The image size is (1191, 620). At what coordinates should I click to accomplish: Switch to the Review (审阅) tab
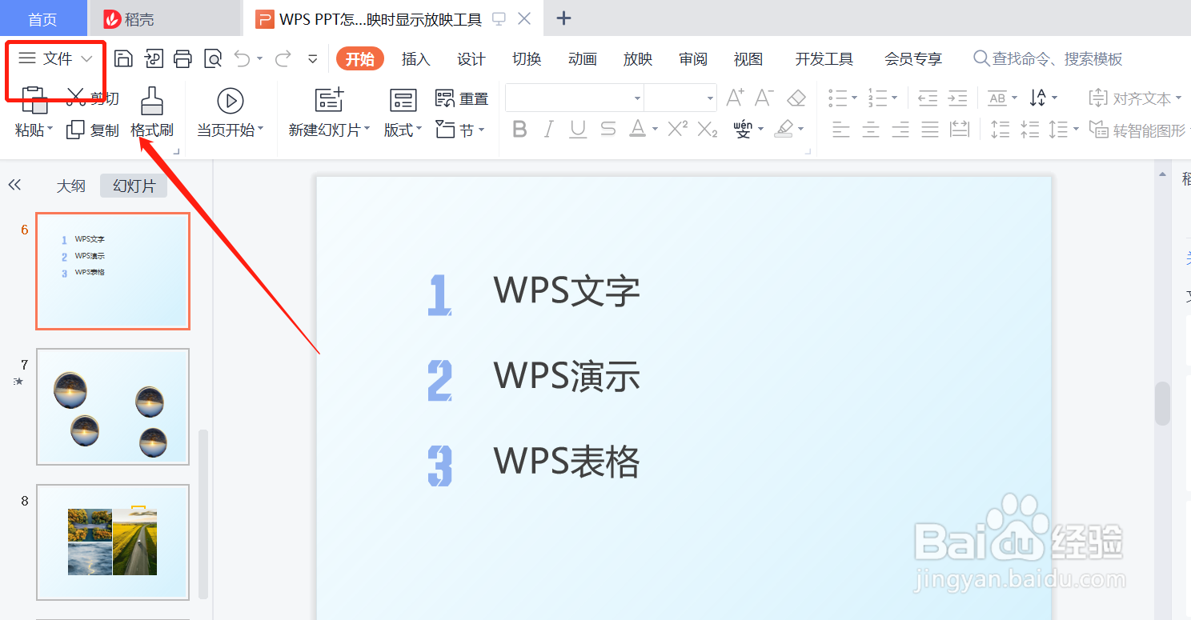point(693,58)
